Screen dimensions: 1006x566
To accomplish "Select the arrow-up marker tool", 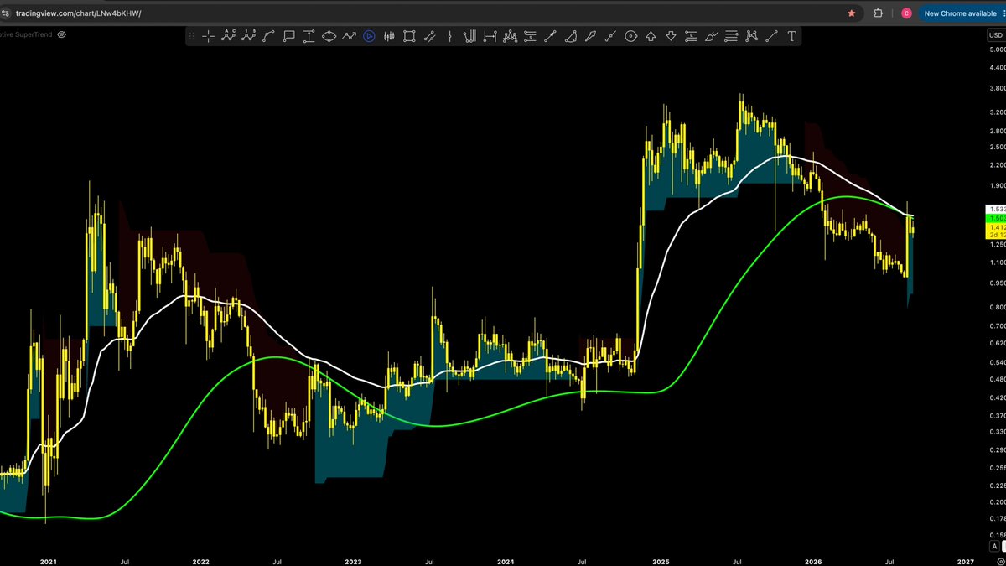I will 651,36.
